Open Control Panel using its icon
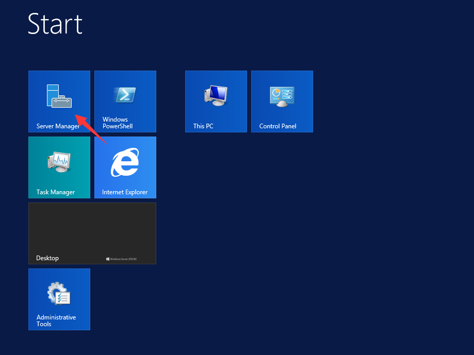Viewport: 474px width, 355px height. tap(282, 96)
